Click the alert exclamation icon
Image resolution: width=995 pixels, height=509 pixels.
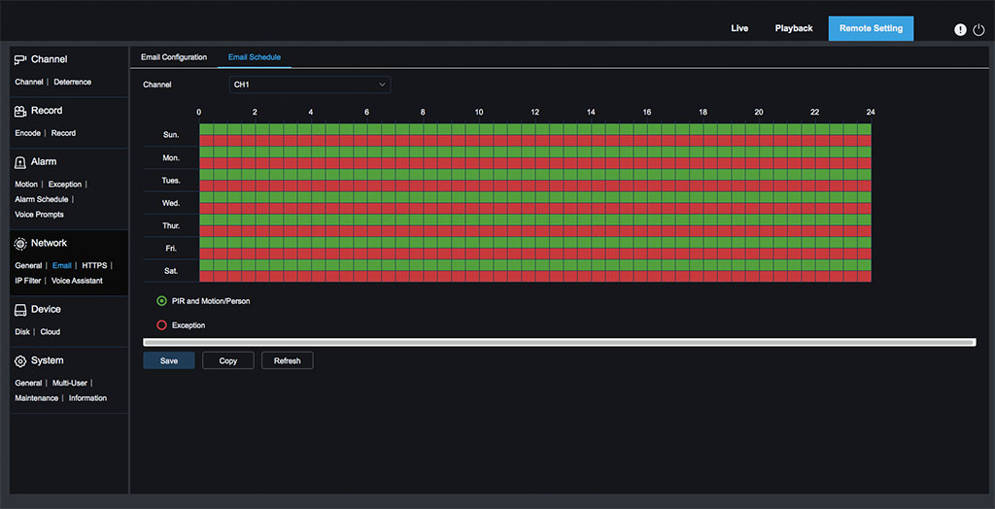[960, 29]
